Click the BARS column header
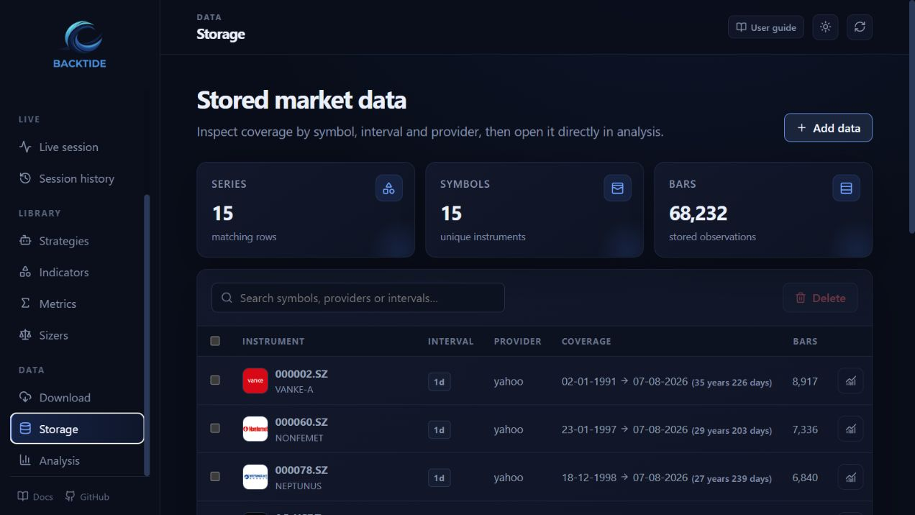915x515 pixels. tap(805, 341)
